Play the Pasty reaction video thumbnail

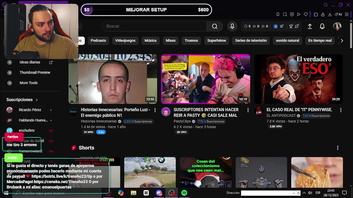click(x=206, y=79)
